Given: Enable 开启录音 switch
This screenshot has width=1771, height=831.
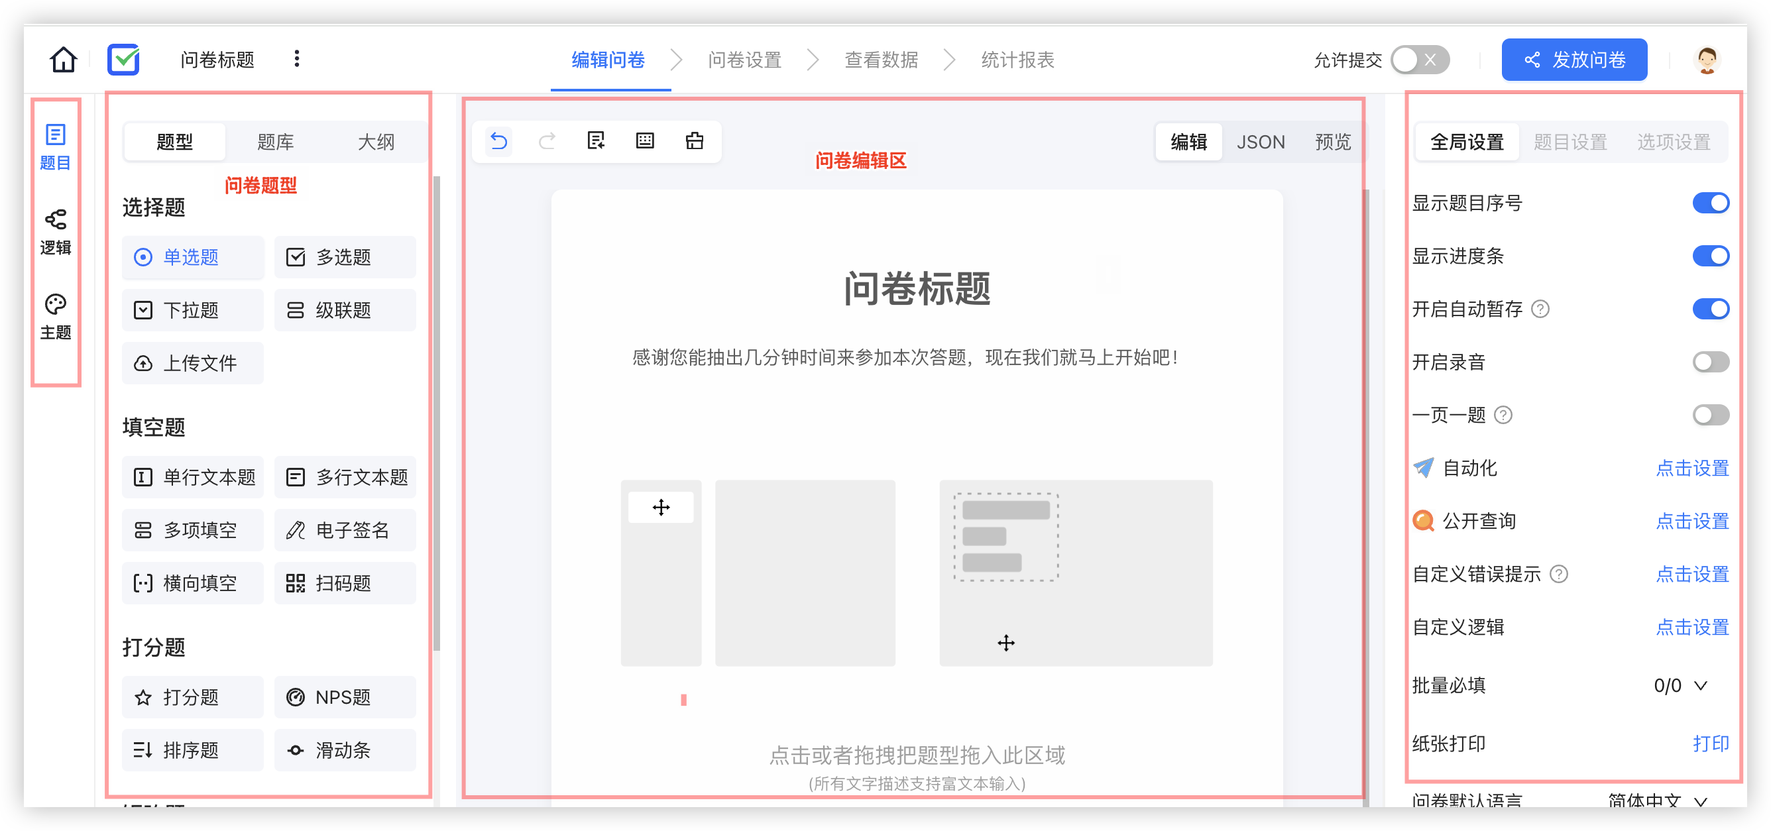Looking at the screenshot, I should (1711, 362).
